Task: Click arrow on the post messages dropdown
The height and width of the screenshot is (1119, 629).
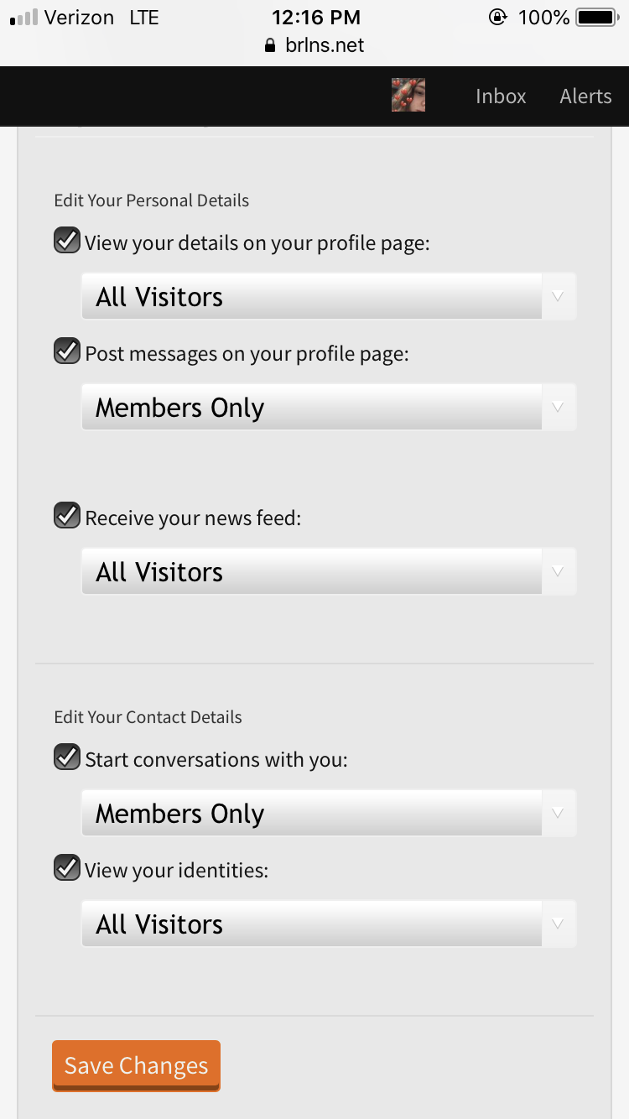Action: pyautogui.click(x=559, y=407)
